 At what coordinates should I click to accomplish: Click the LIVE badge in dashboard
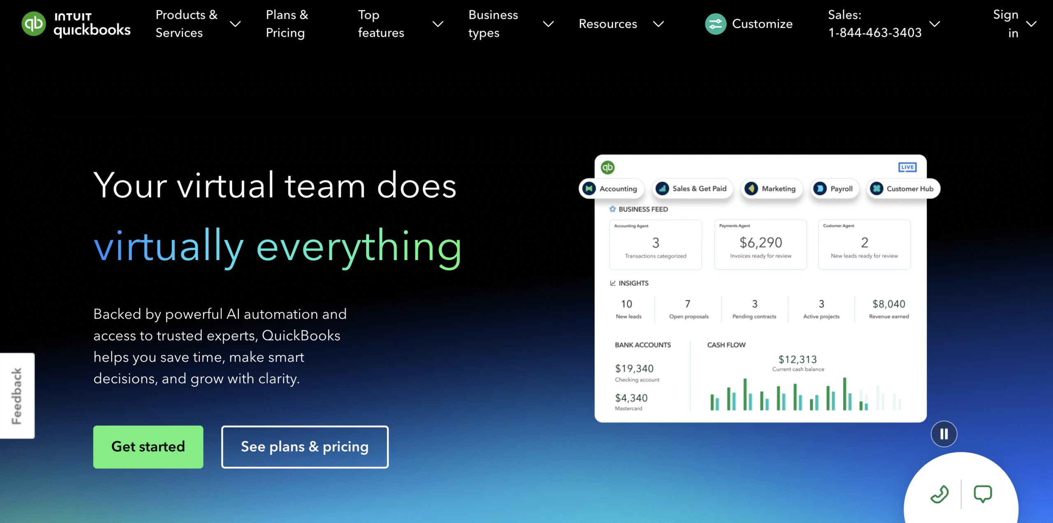[907, 167]
